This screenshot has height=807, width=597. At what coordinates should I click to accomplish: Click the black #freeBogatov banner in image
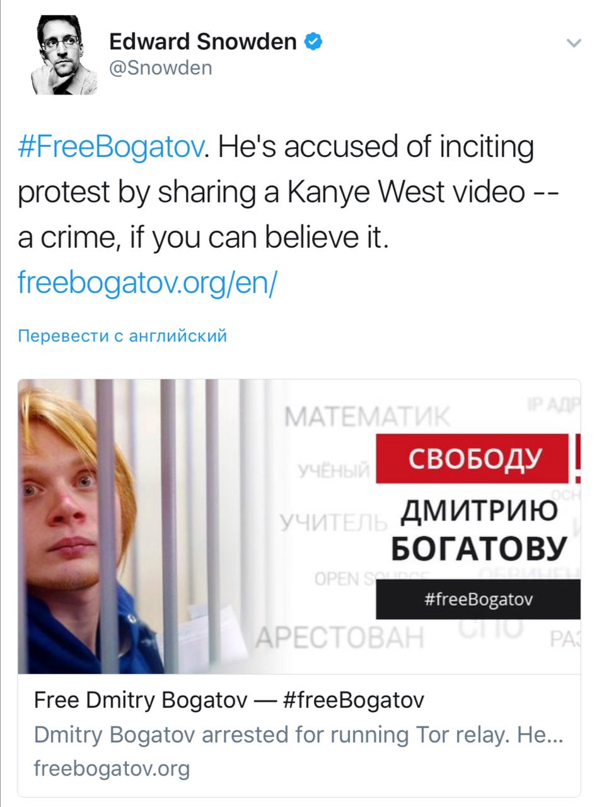click(478, 599)
